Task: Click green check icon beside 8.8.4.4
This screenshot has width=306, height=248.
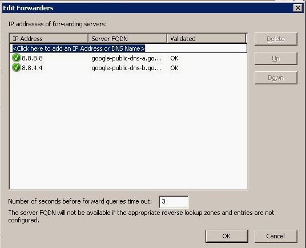Action: 17,67
